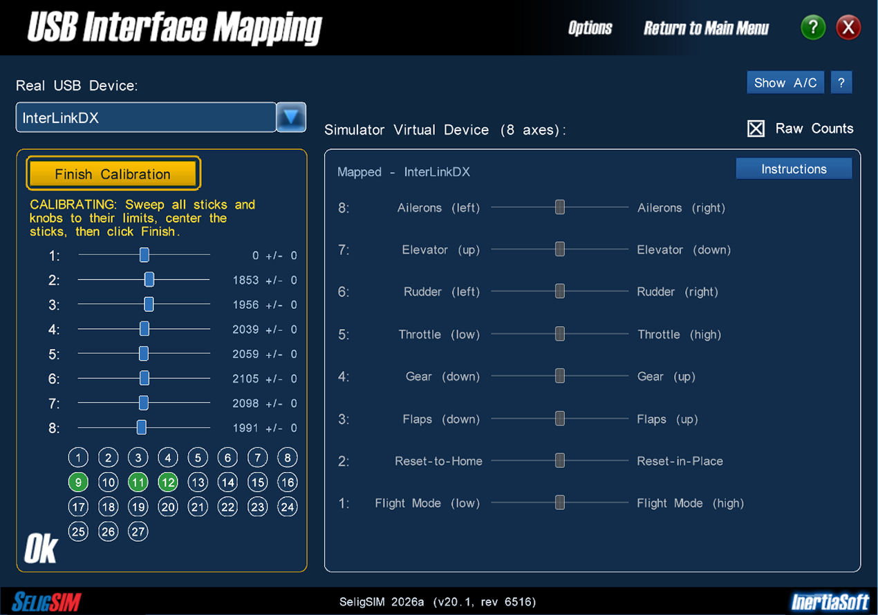This screenshot has width=878, height=615.
Task: Open the Instructions button
Action: [x=794, y=169]
